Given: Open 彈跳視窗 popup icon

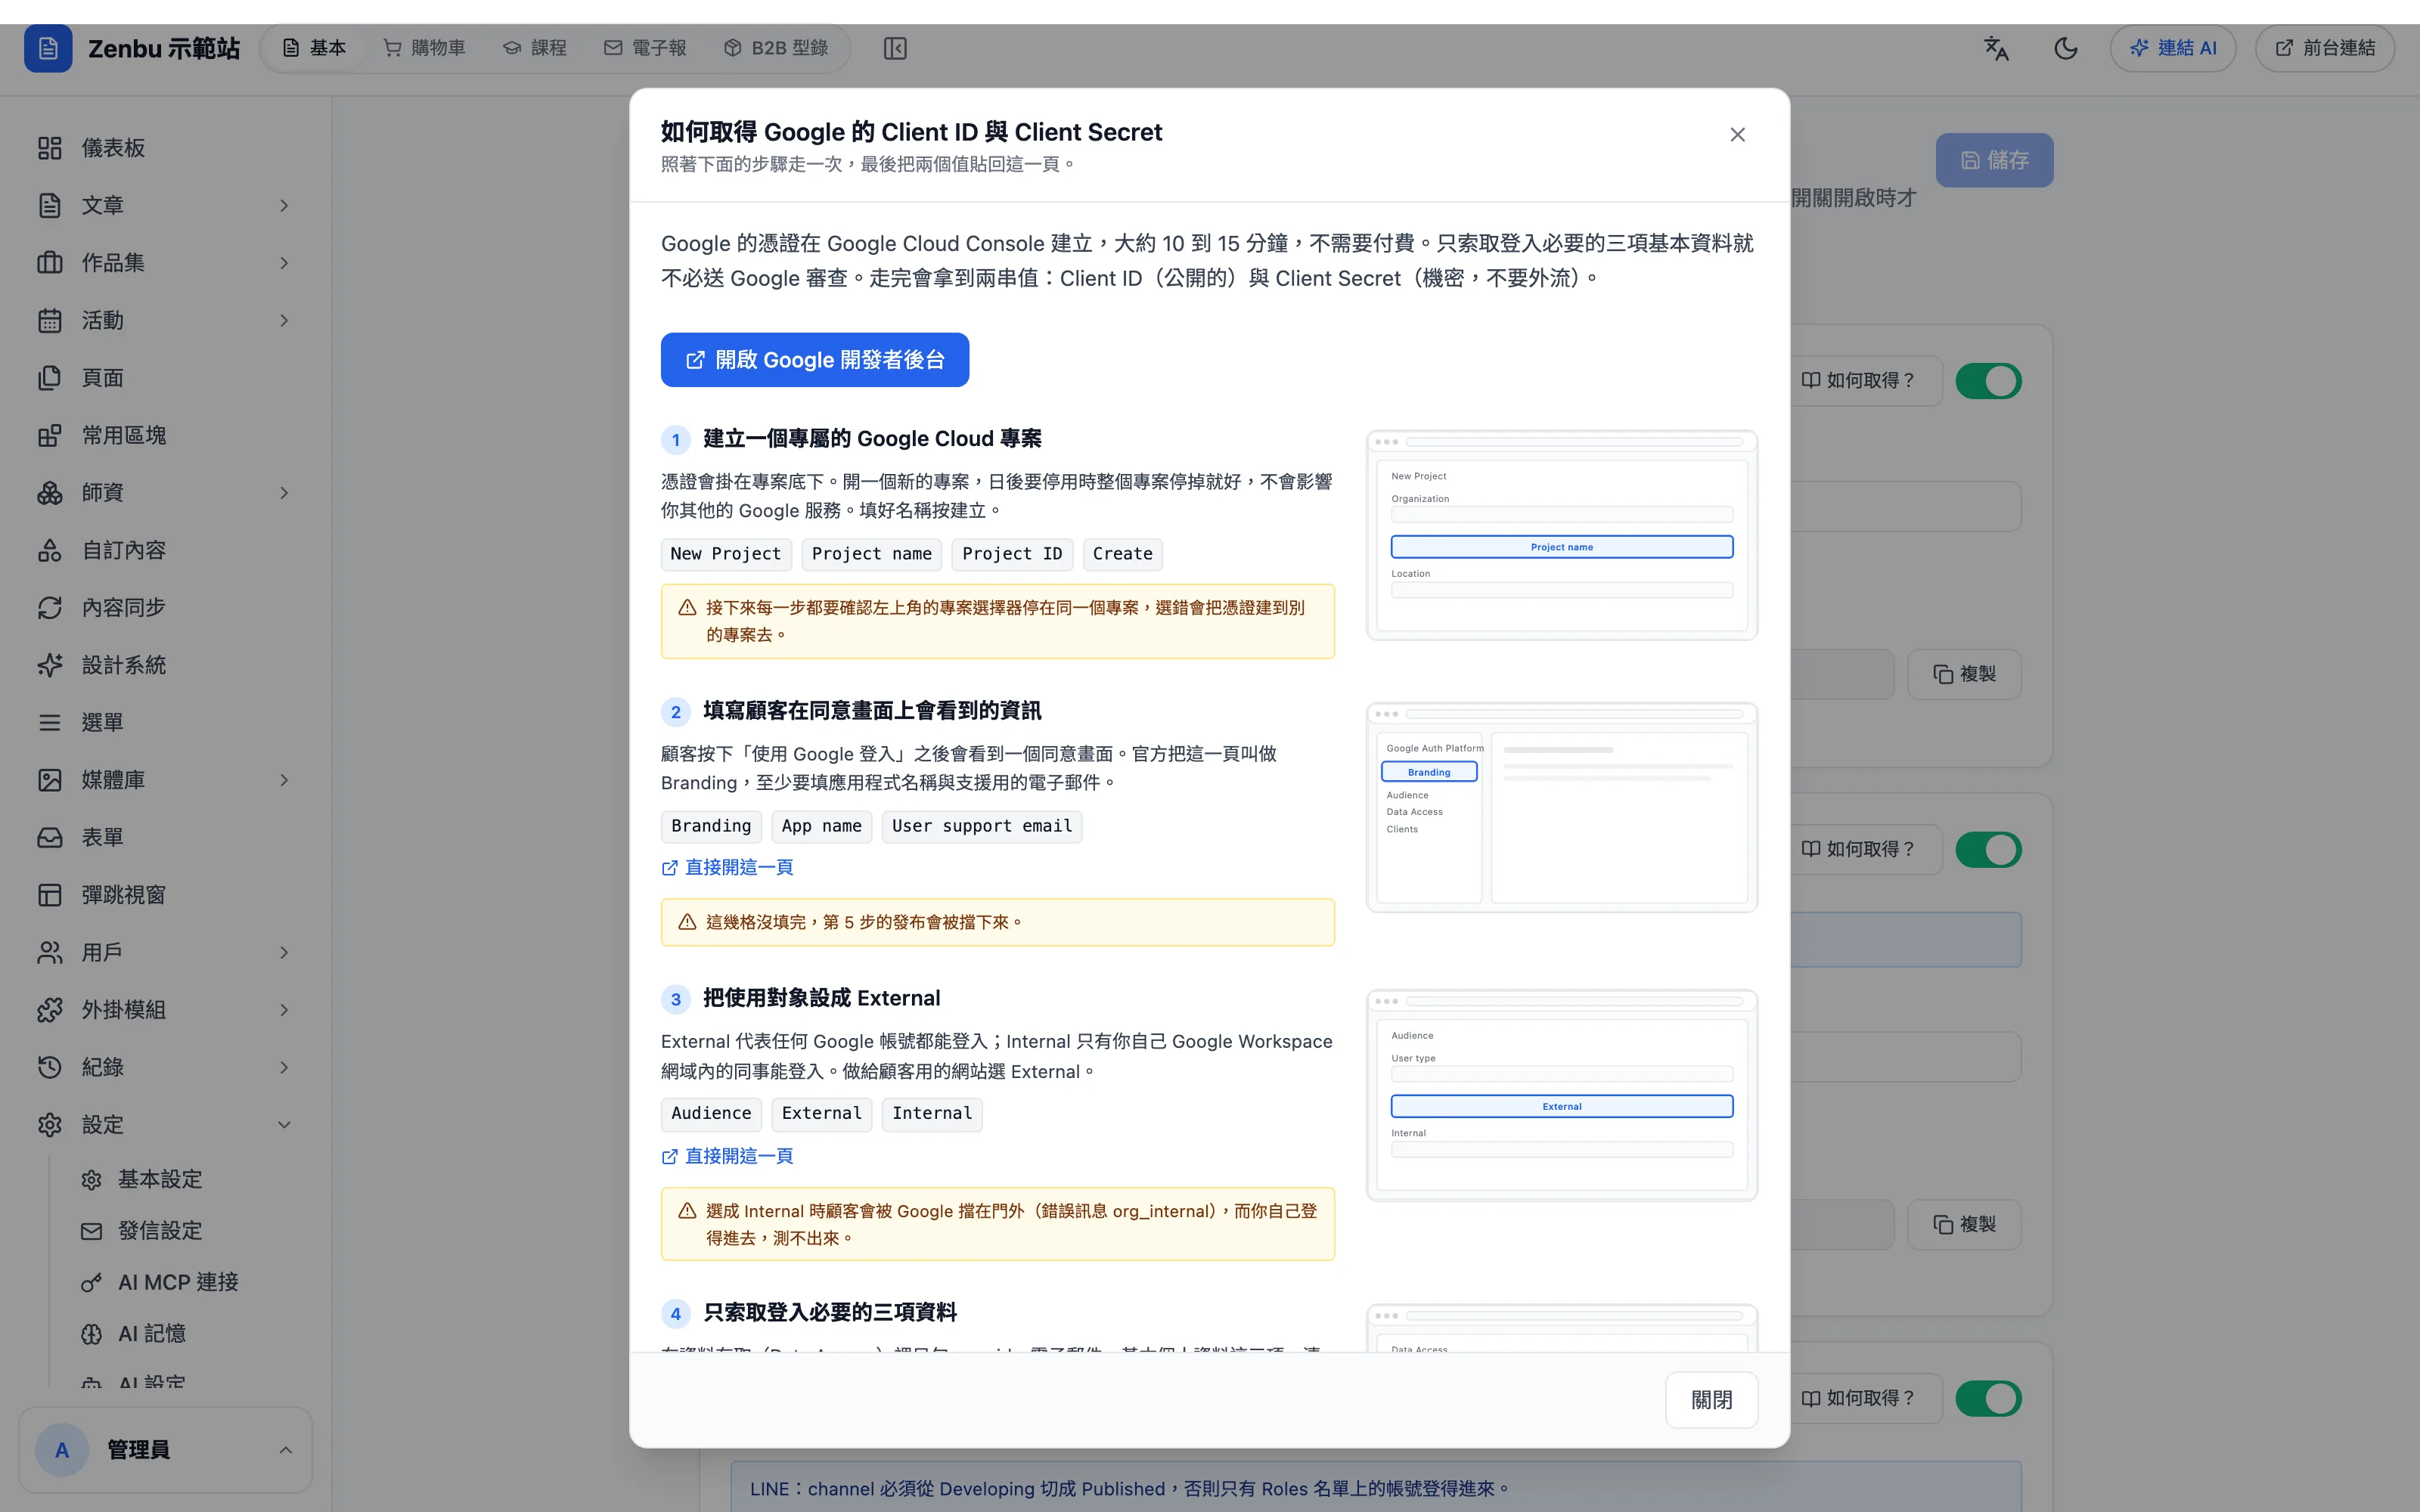Looking at the screenshot, I should pos(50,895).
